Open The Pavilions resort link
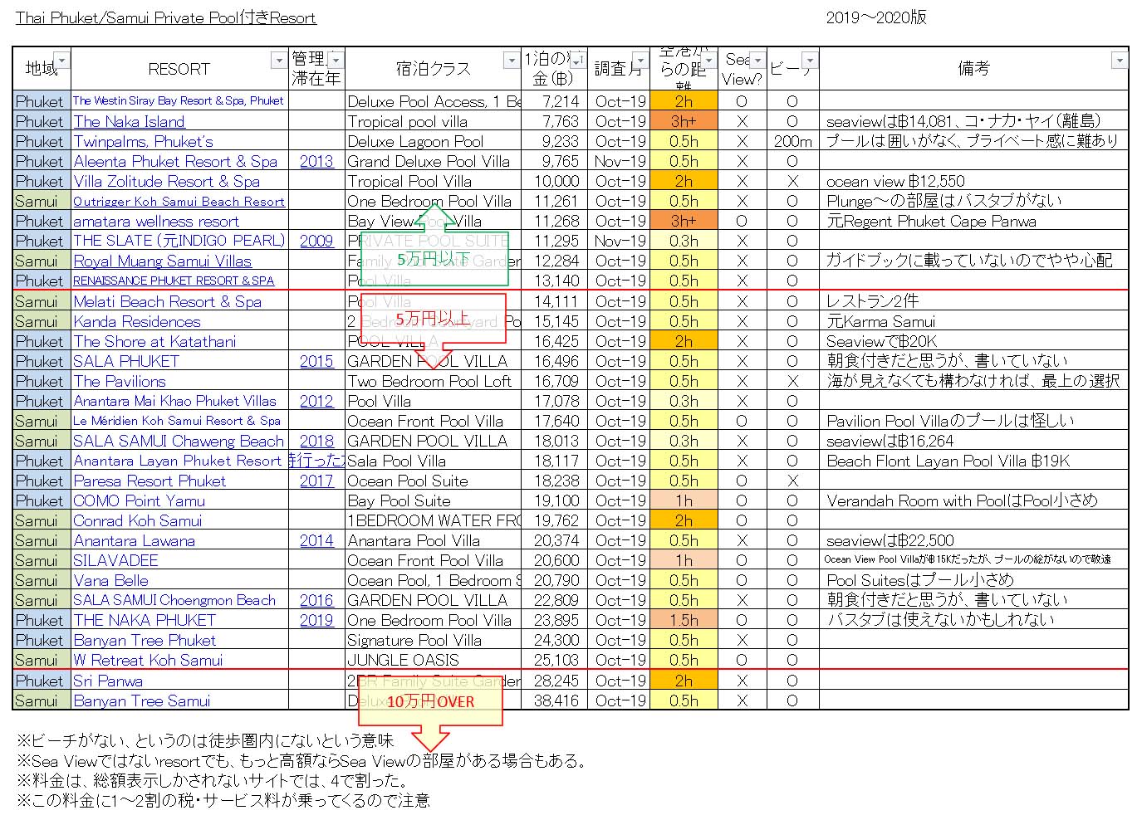The image size is (1142, 820). point(120,381)
